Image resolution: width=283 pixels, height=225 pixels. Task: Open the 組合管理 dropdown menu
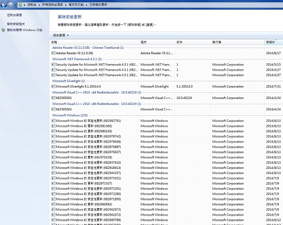click(x=61, y=35)
